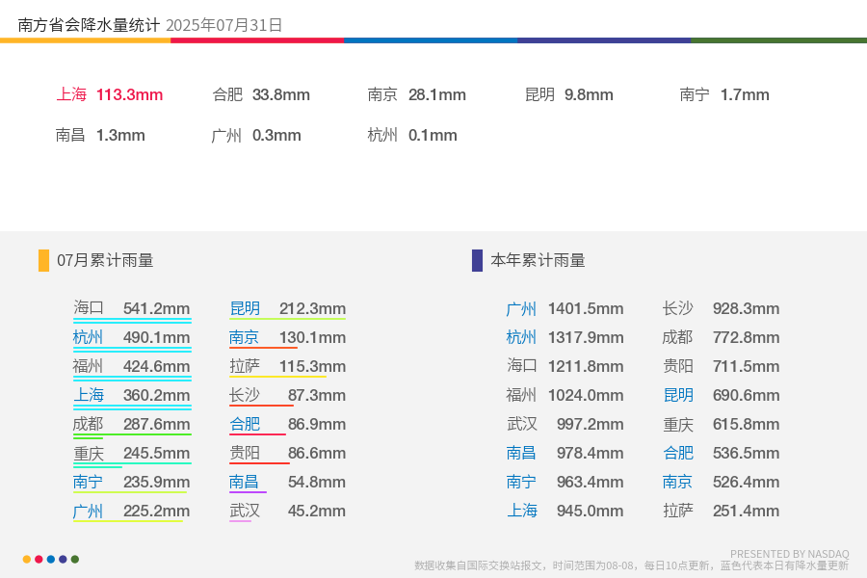Click the 424.6mm value for 福州
This screenshot has height=578, width=867.
156,366
